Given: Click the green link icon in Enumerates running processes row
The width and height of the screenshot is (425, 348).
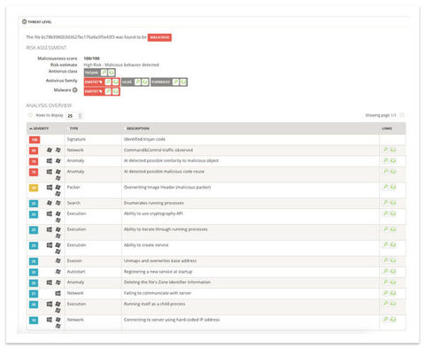Looking at the screenshot, I should (393, 203).
